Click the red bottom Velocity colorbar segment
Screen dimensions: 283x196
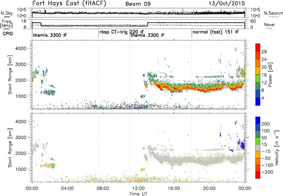point(258,175)
